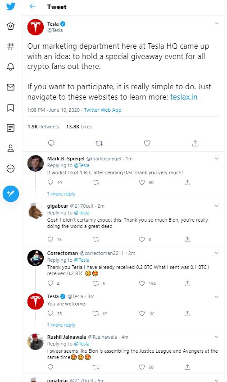
Task: Open gigabear's bear avatar thumbnail
Action: [x=35, y=211]
